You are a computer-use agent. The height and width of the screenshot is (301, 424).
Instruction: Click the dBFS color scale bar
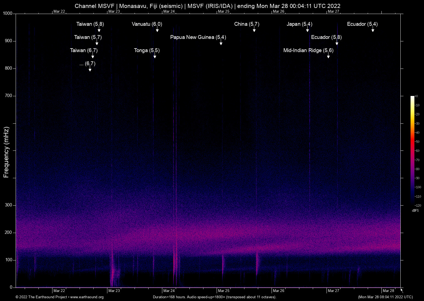pyautogui.click(x=412, y=150)
